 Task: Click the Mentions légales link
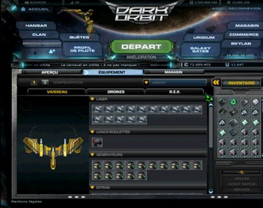(27, 202)
